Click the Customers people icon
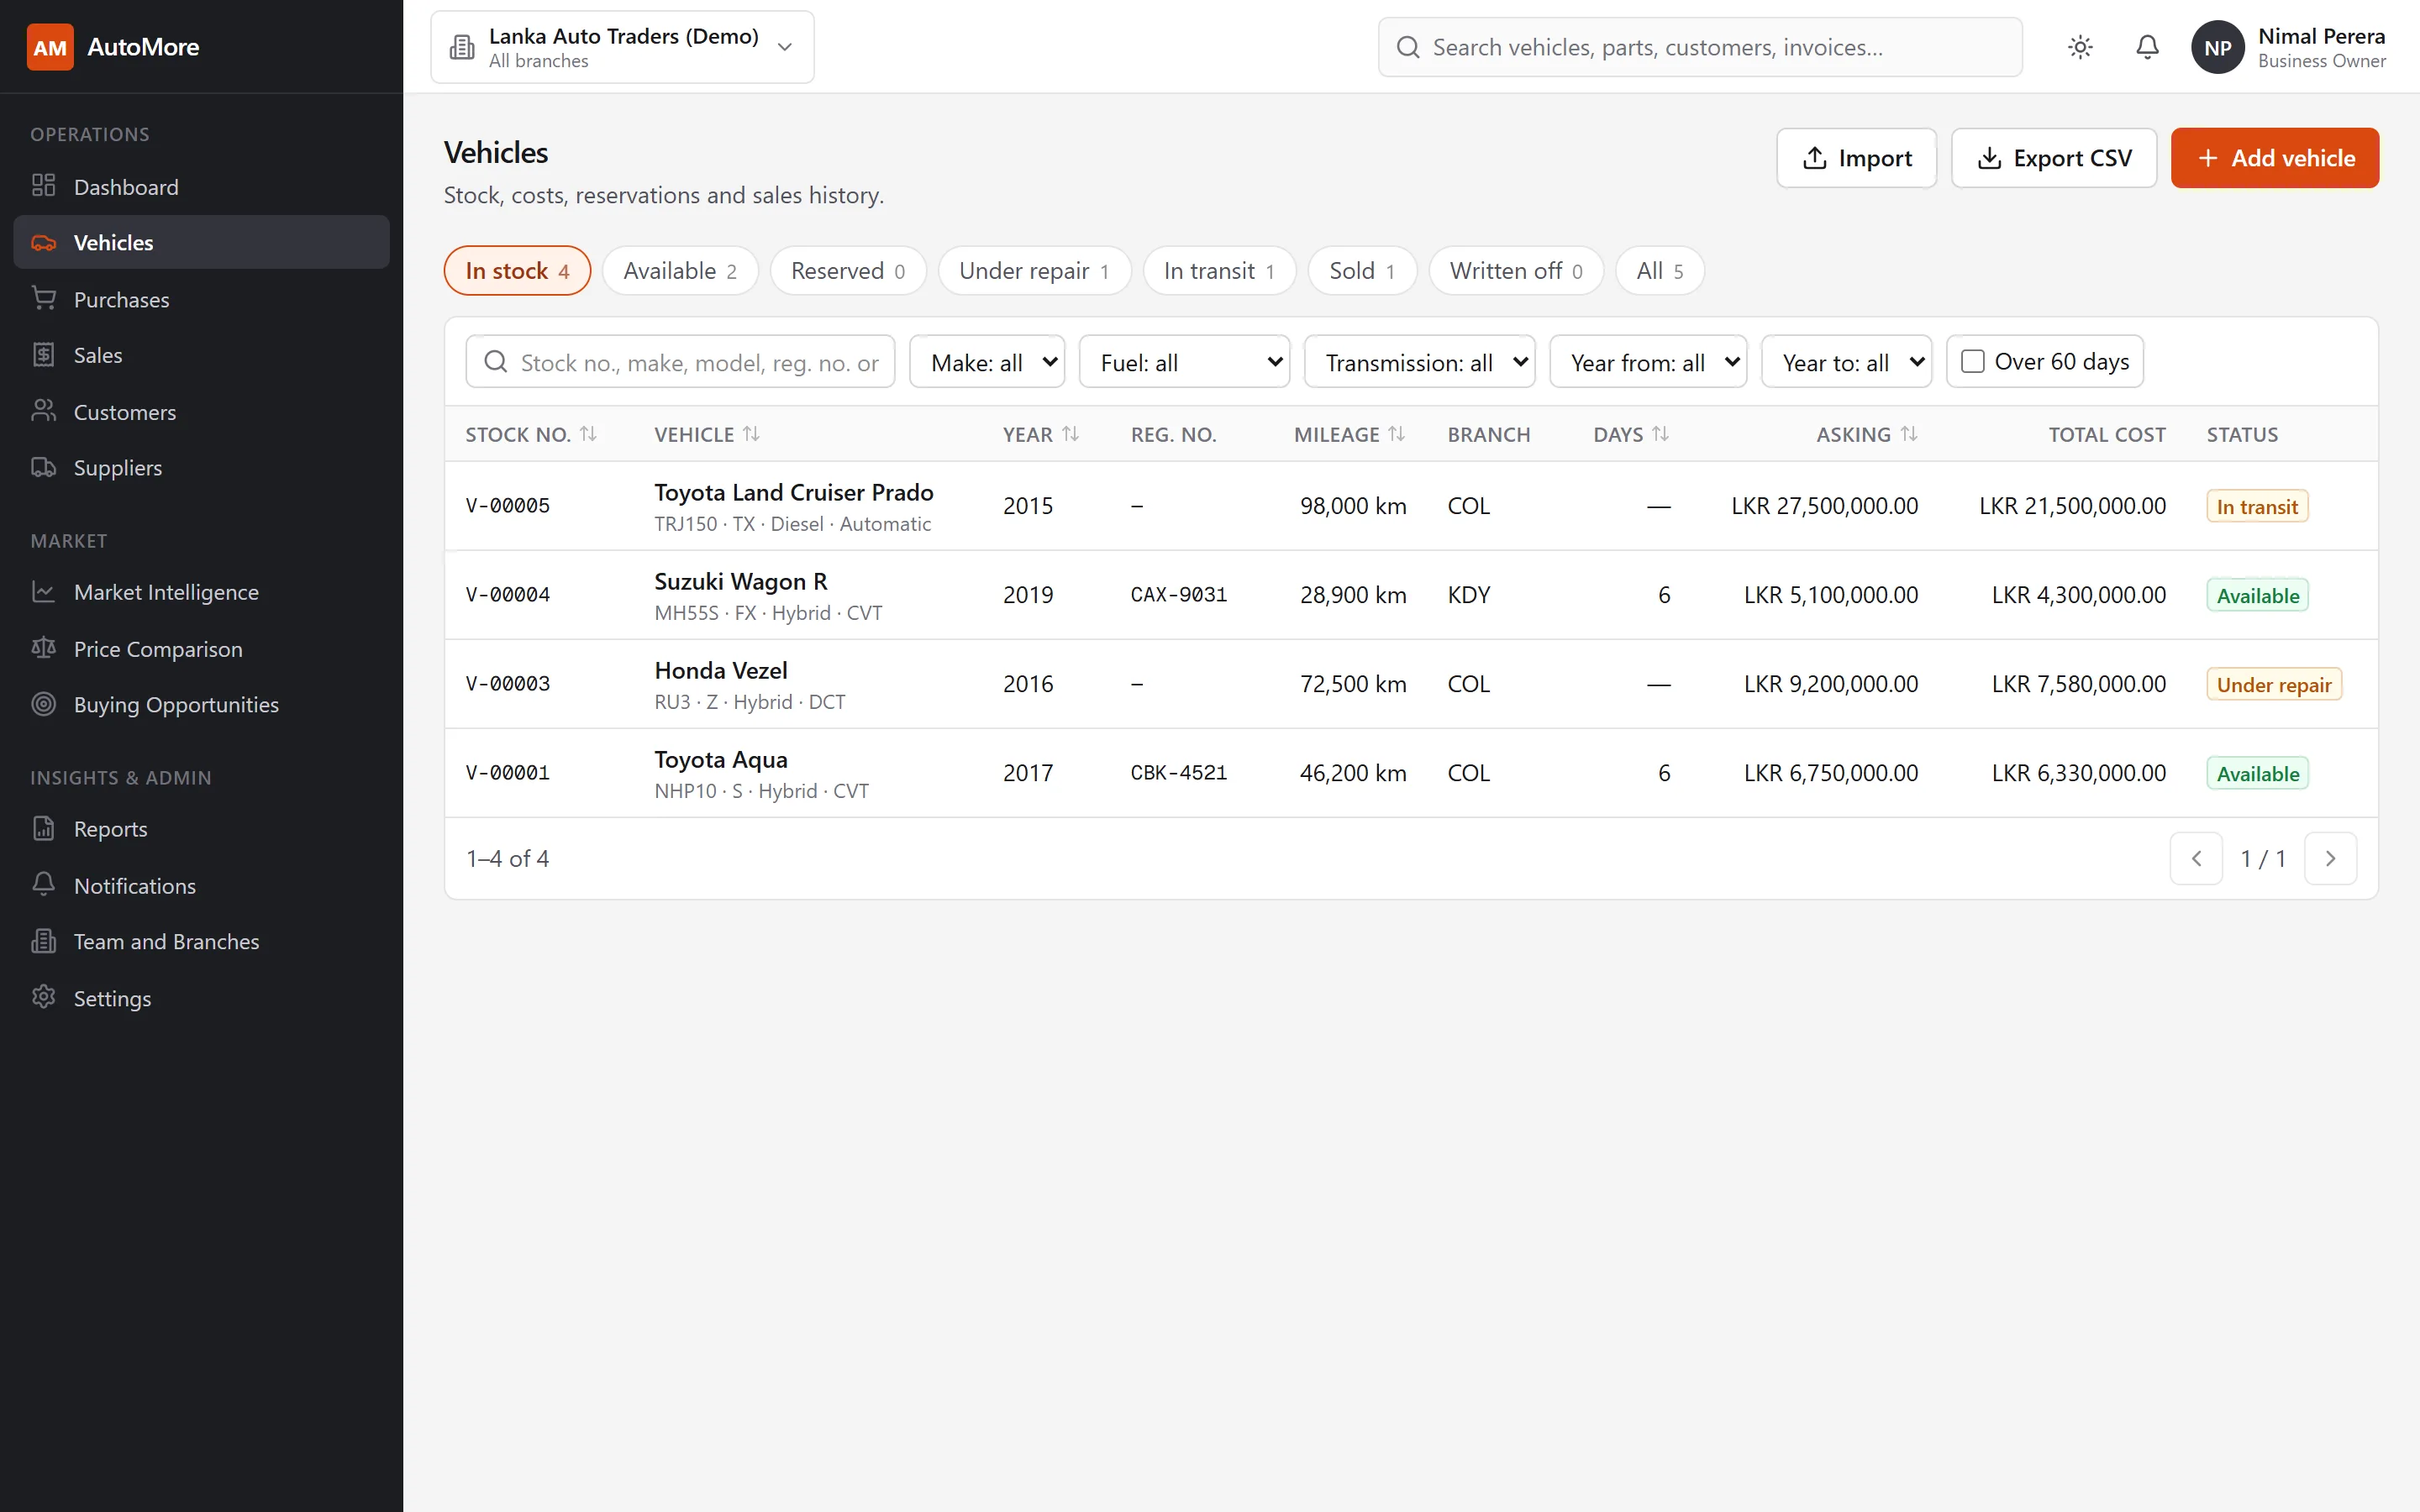This screenshot has width=2420, height=1512. [43, 411]
